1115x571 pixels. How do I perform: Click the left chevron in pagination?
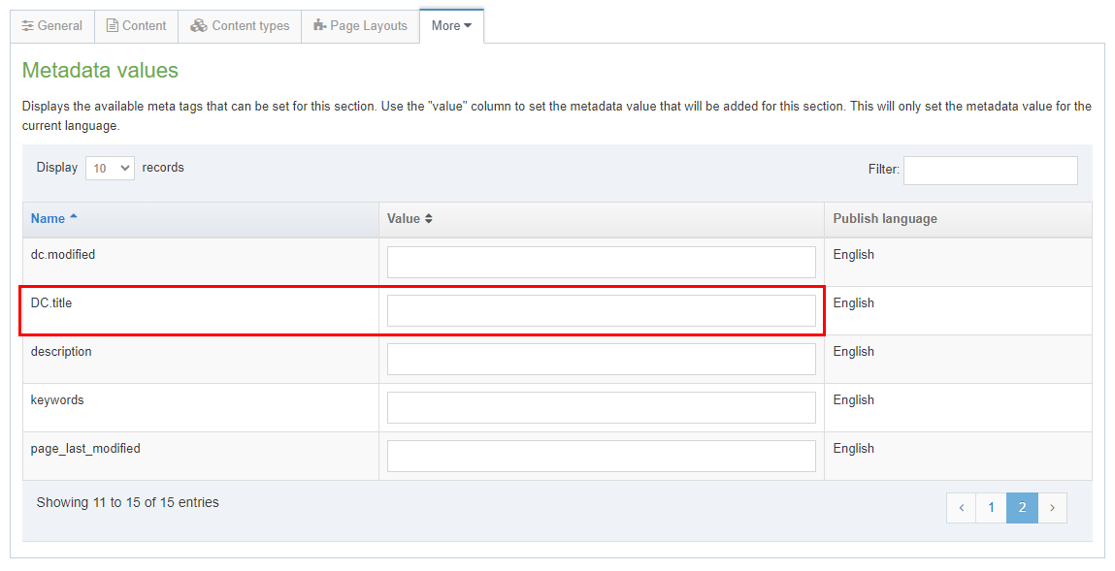point(961,507)
